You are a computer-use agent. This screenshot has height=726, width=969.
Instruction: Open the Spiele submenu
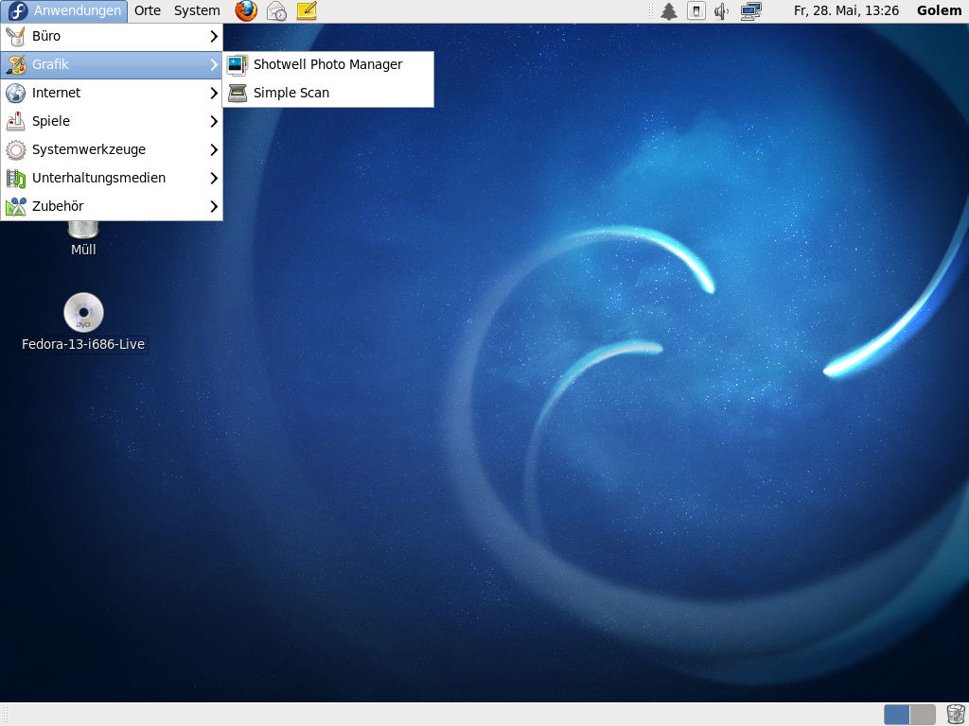point(112,121)
